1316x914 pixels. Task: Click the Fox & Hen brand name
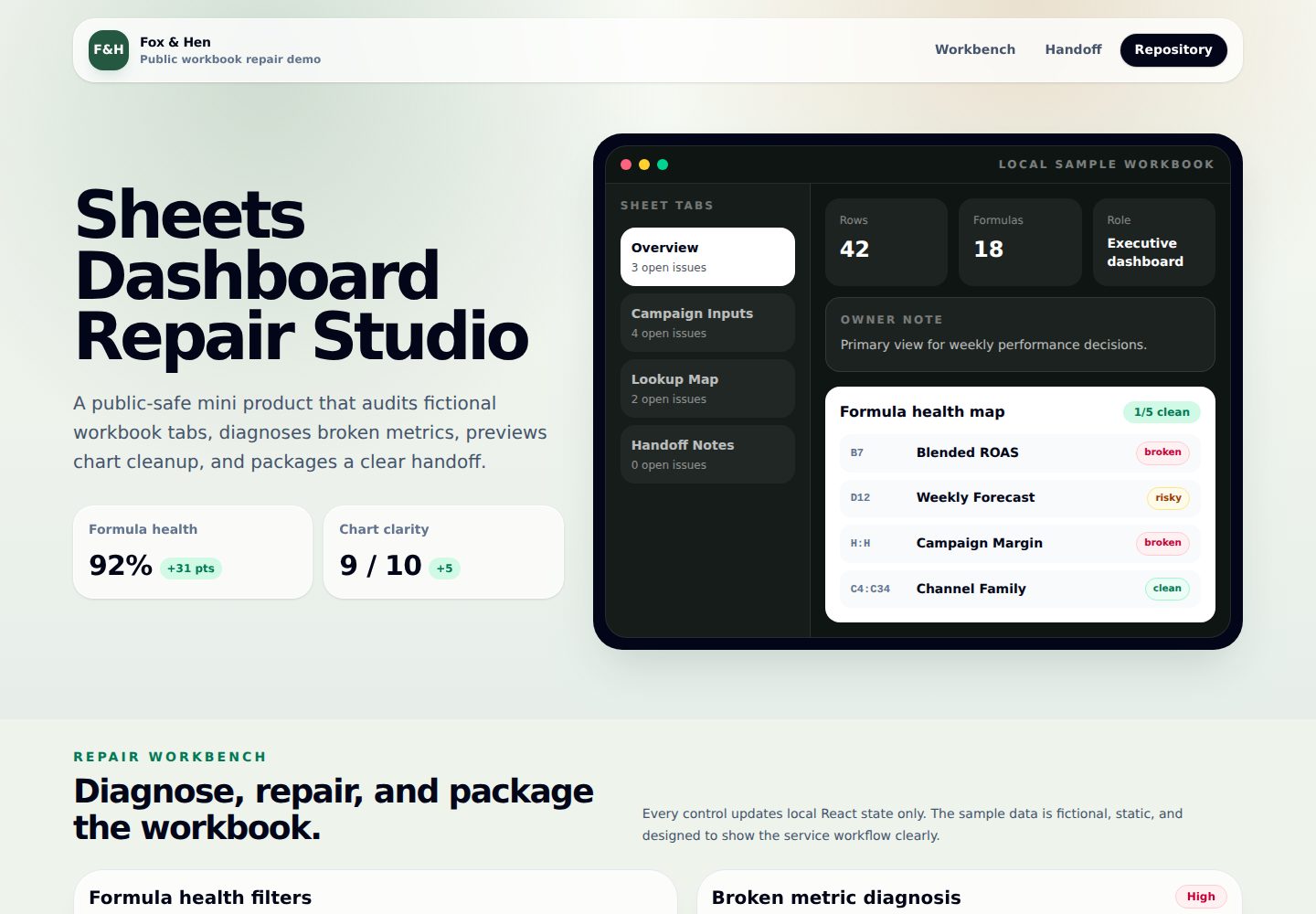(175, 42)
